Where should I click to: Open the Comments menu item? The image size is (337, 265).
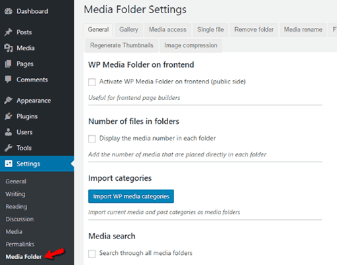[x=32, y=79]
